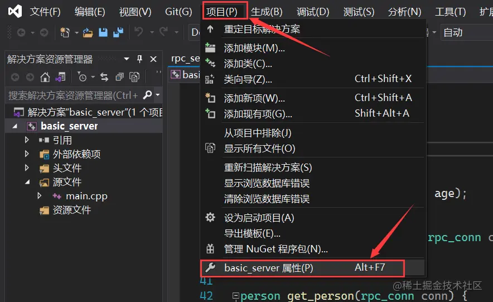The height and width of the screenshot is (302, 493).
Task: Open the redo history dropdown arrow
Action: pos(176,32)
